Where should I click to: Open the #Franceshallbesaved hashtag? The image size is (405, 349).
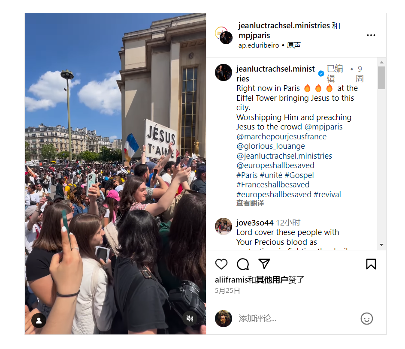coord(273,184)
